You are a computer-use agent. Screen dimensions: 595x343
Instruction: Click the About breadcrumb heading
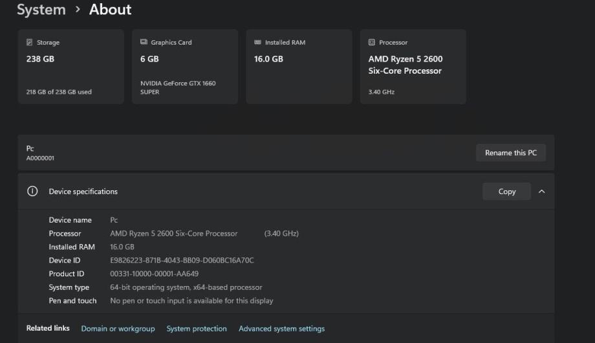pyautogui.click(x=110, y=10)
